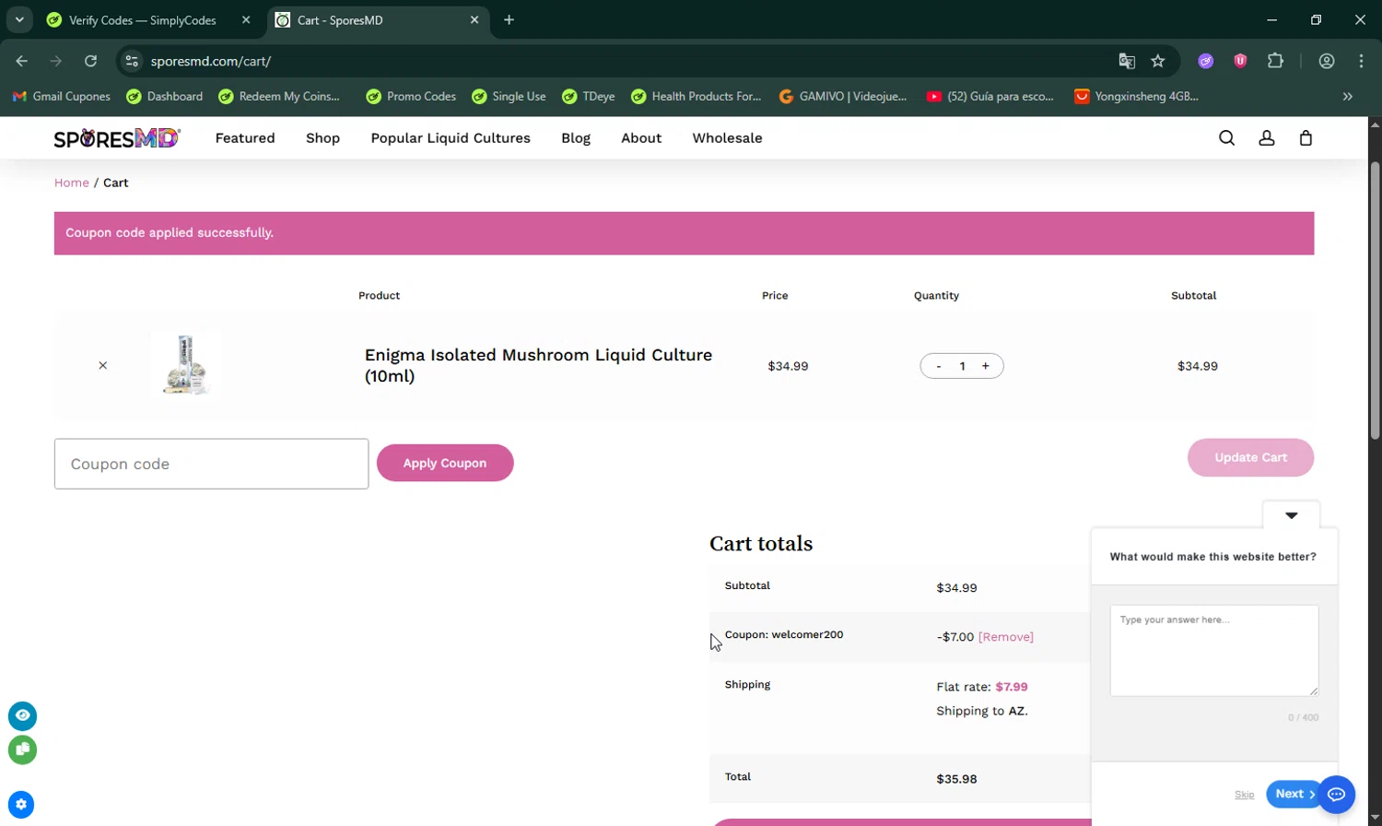This screenshot has width=1382, height=826.
Task: Collapse the feedback survey with the caret tab
Action: tap(1292, 515)
